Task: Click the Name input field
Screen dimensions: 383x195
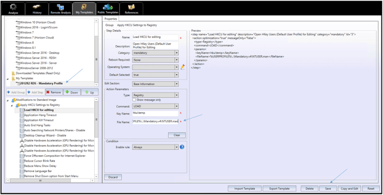Action: [x=155, y=37]
